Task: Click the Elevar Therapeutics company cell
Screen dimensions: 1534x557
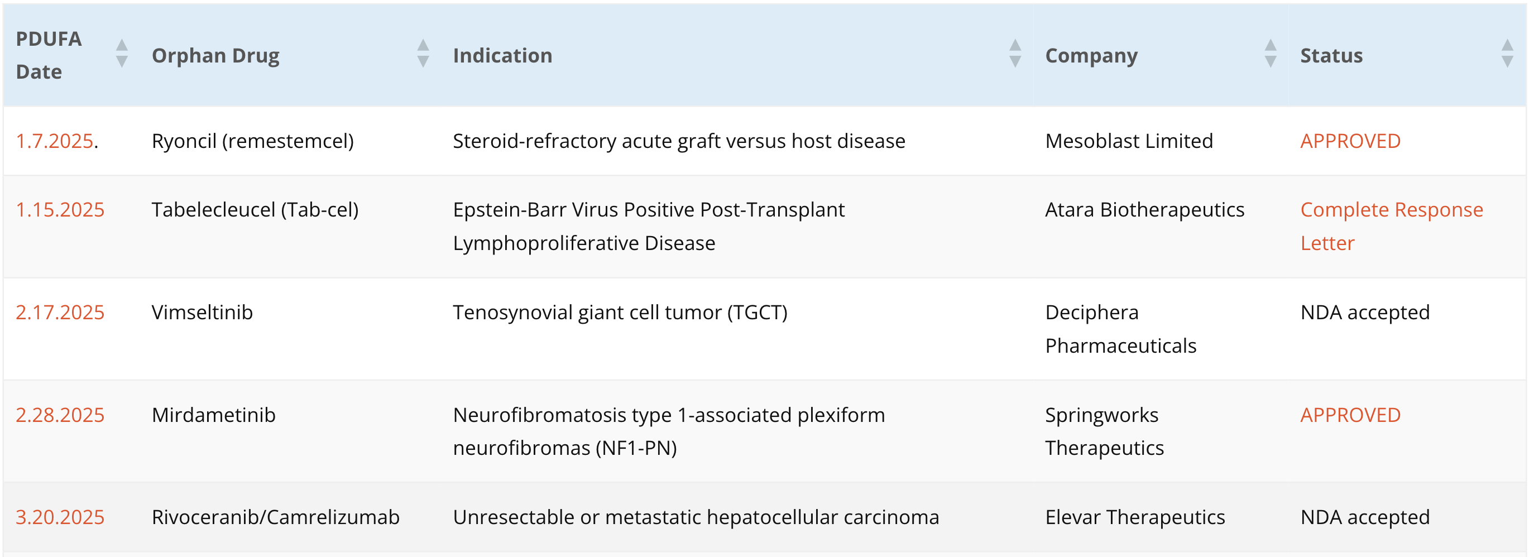Action: [x=1134, y=517]
